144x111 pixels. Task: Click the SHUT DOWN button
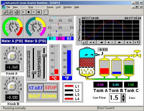(43, 96)
